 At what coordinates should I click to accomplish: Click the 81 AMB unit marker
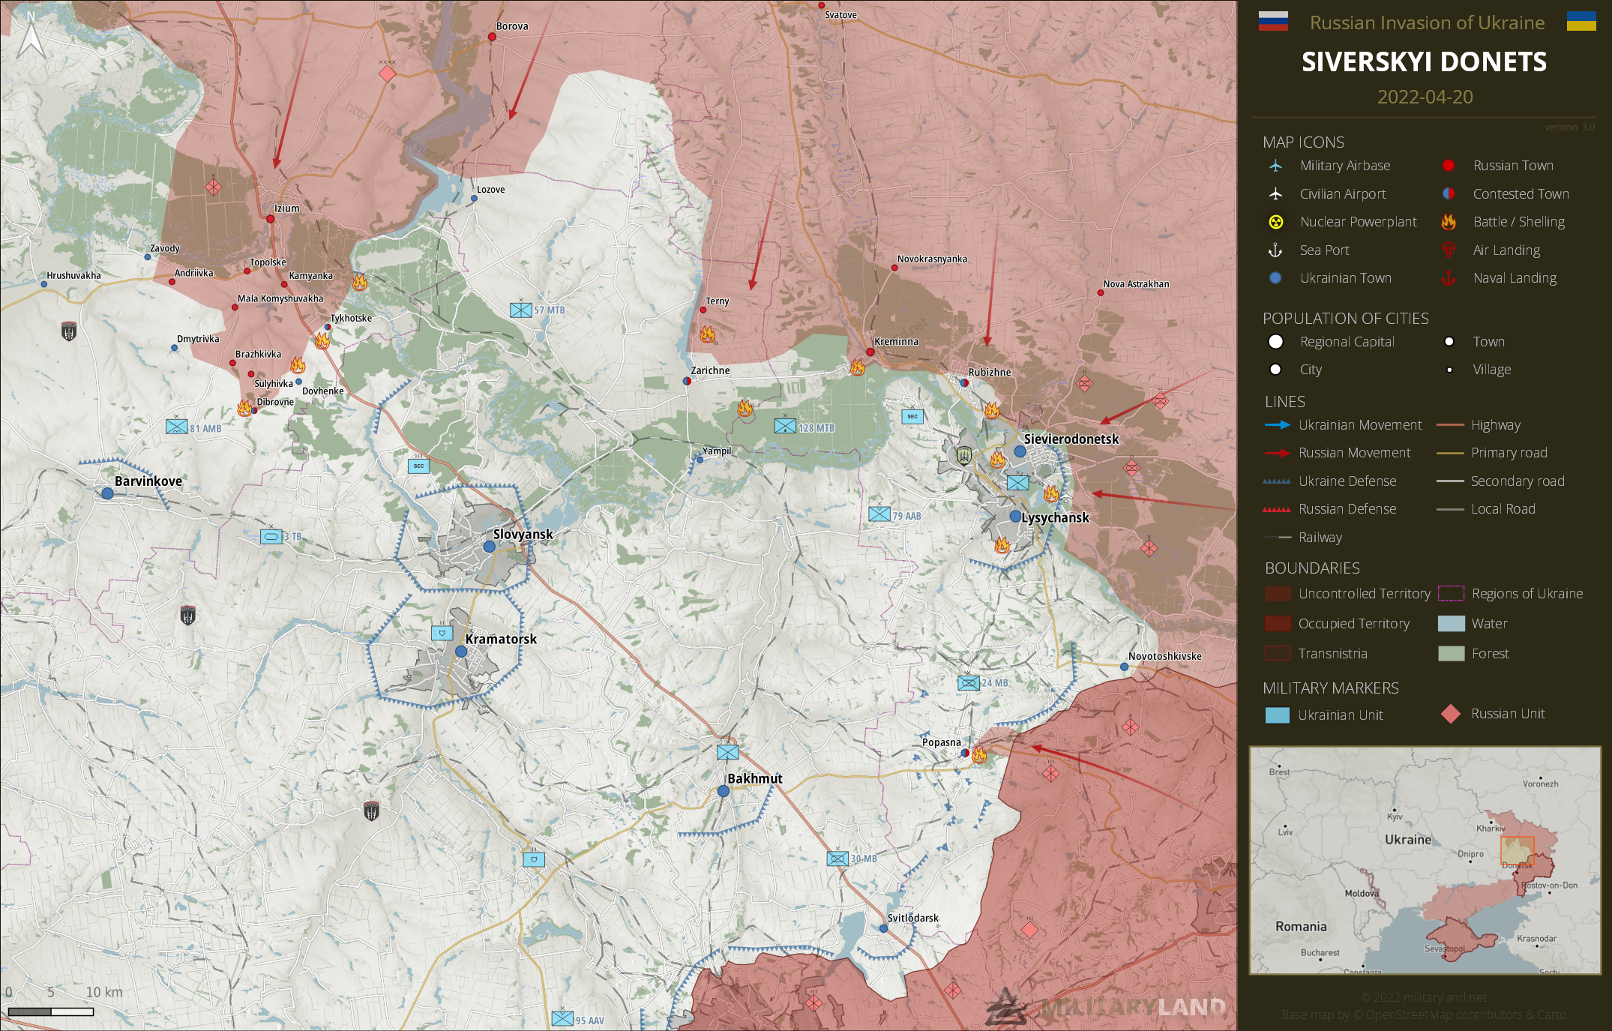click(177, 427)
